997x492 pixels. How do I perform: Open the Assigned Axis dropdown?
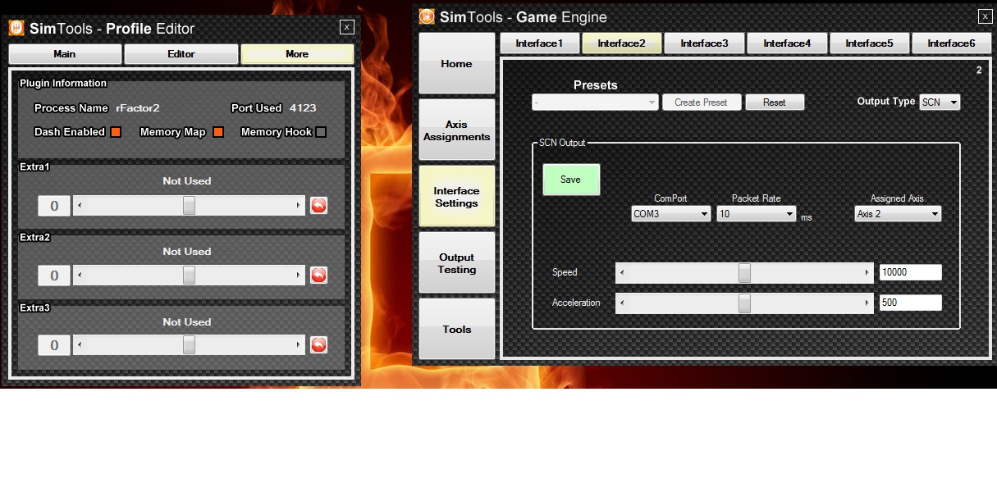click(x=898, y=214)
